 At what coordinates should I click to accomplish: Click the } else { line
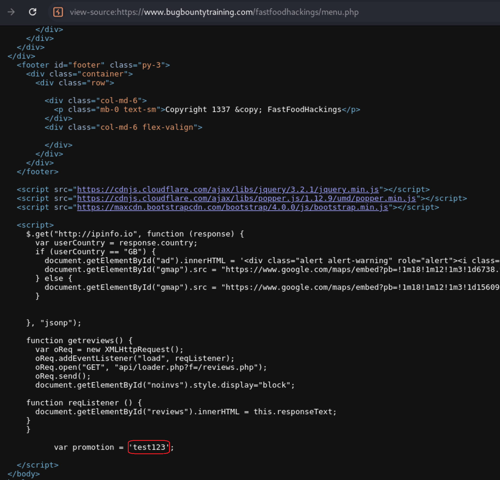click(54, 279)
